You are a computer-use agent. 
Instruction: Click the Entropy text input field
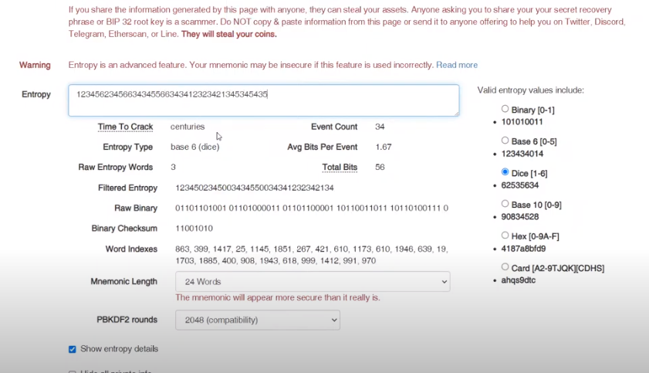coord(262,100)
